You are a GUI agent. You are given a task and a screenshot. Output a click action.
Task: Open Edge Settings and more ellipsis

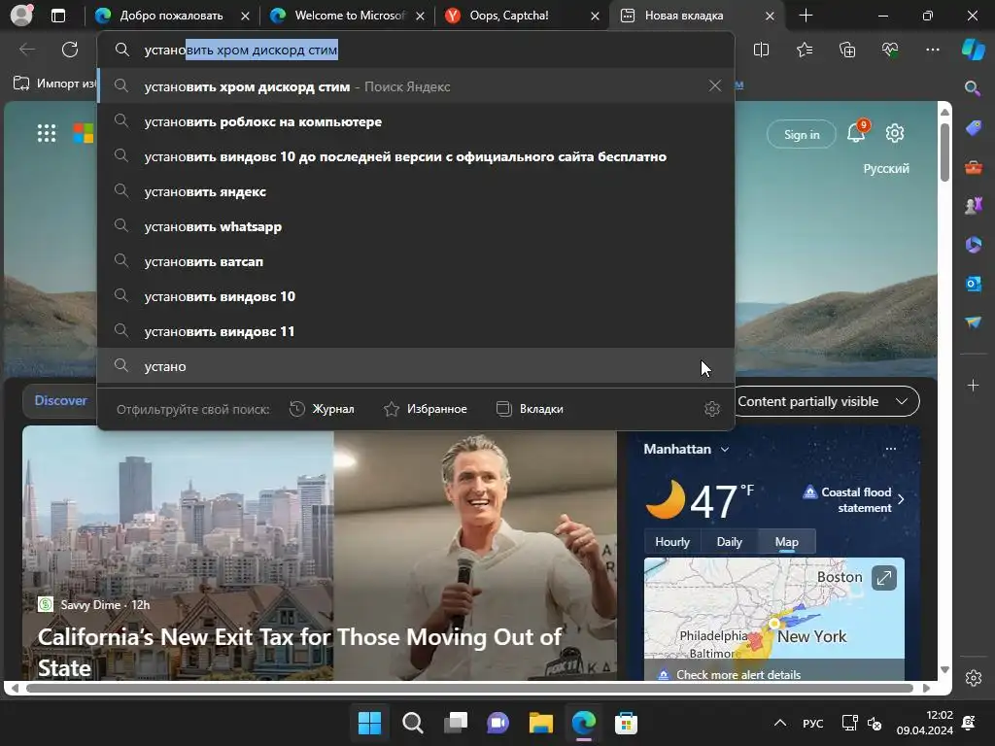point(932,50)
